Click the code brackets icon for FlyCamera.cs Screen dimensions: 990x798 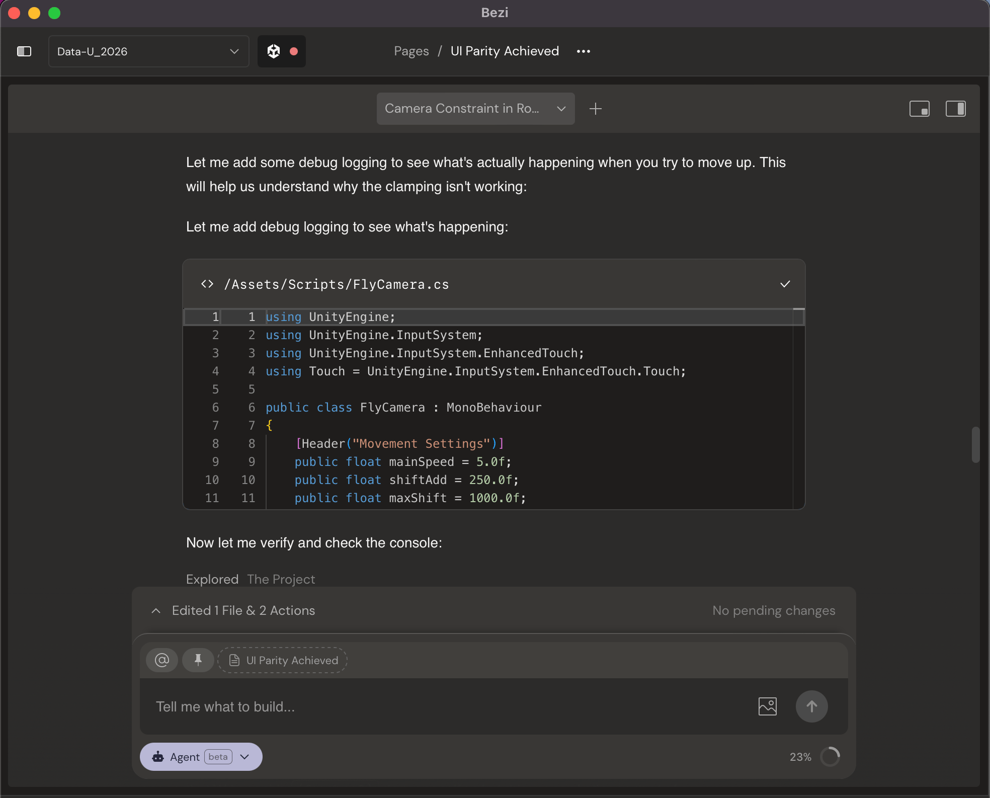pos(207,284)
